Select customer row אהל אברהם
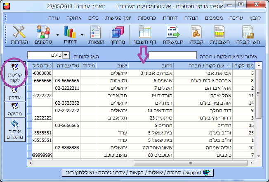 [x=141, y=88]
